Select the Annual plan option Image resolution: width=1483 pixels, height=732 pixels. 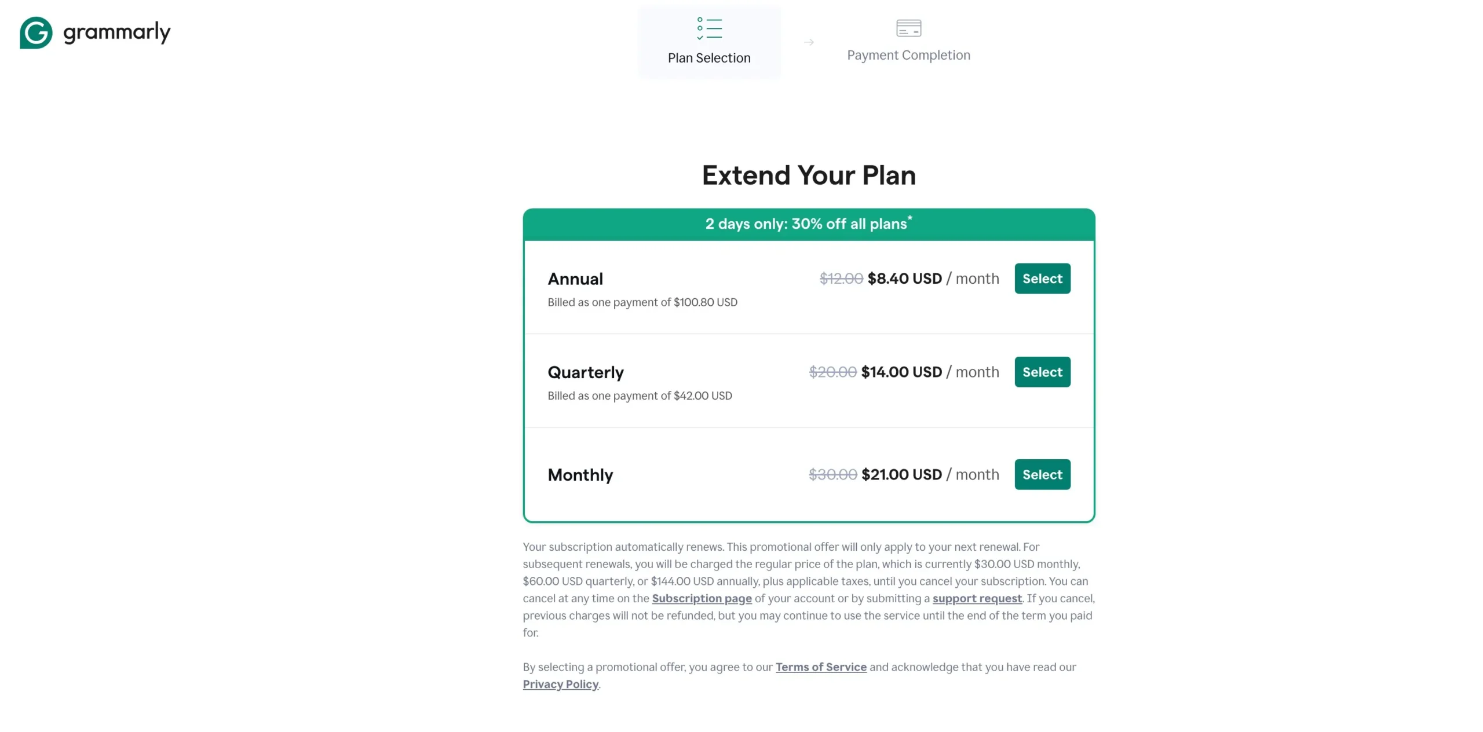pos(1042,278)
